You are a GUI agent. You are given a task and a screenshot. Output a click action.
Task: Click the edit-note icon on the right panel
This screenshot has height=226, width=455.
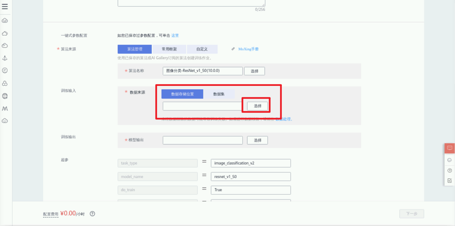[450, 181]
